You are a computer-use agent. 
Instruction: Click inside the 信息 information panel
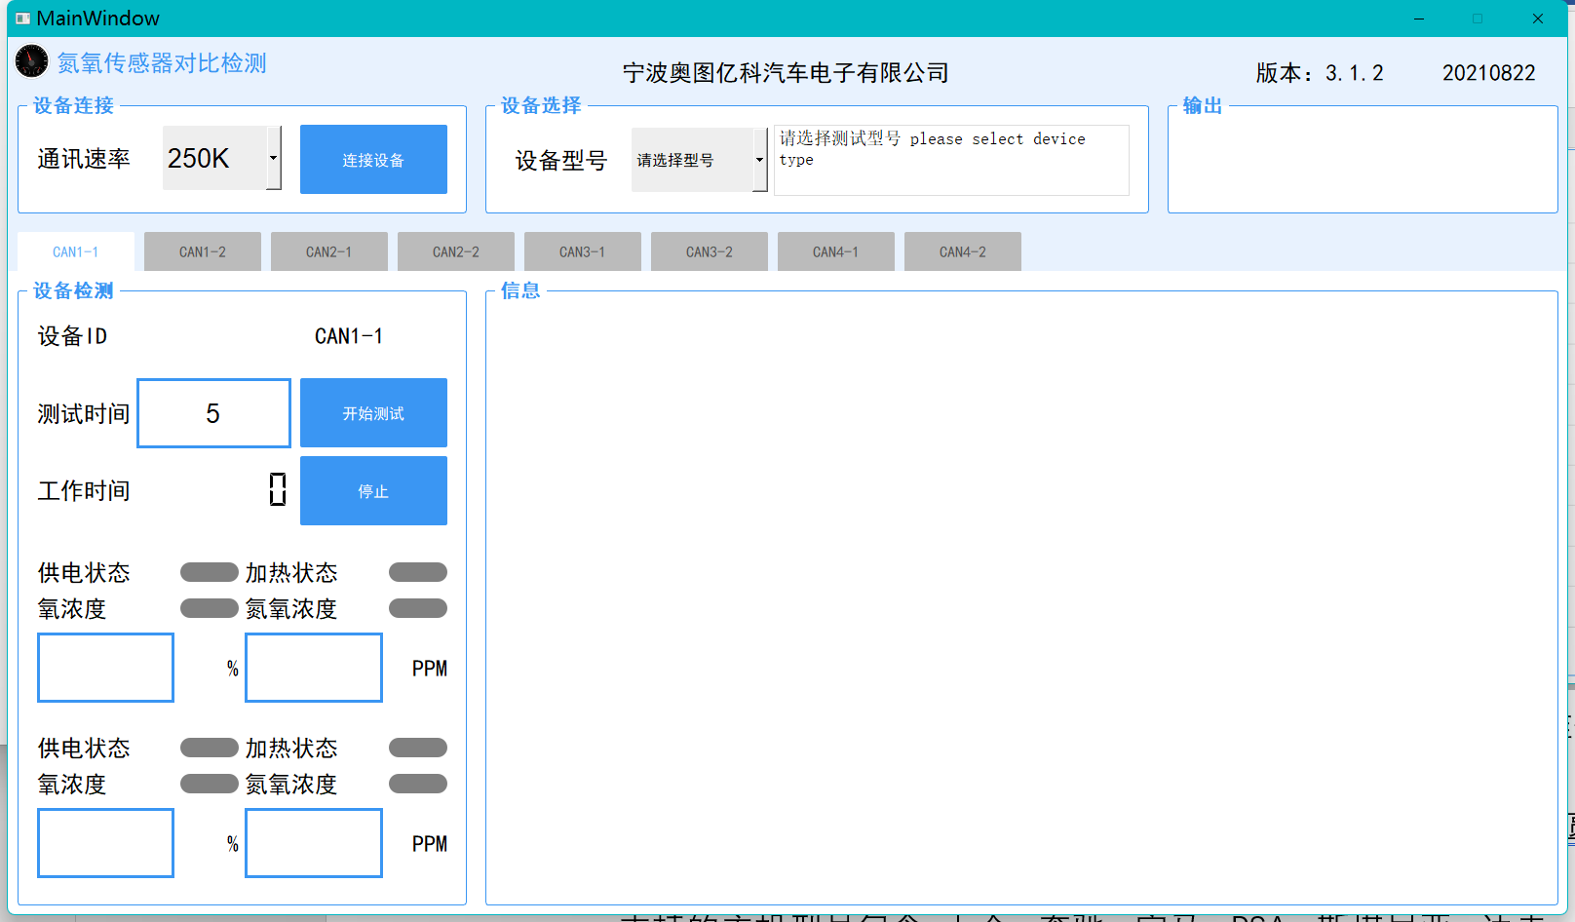1021,598
